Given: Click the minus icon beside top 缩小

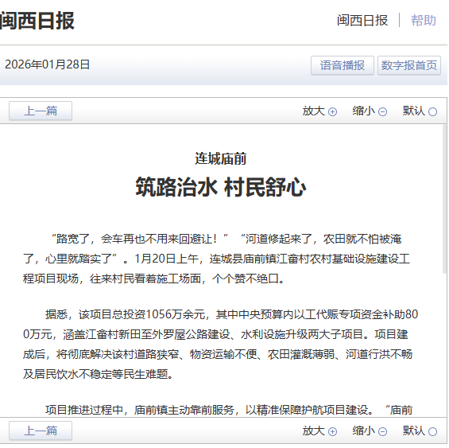Looking at the screenshot, I should click(x=382, y=111).
